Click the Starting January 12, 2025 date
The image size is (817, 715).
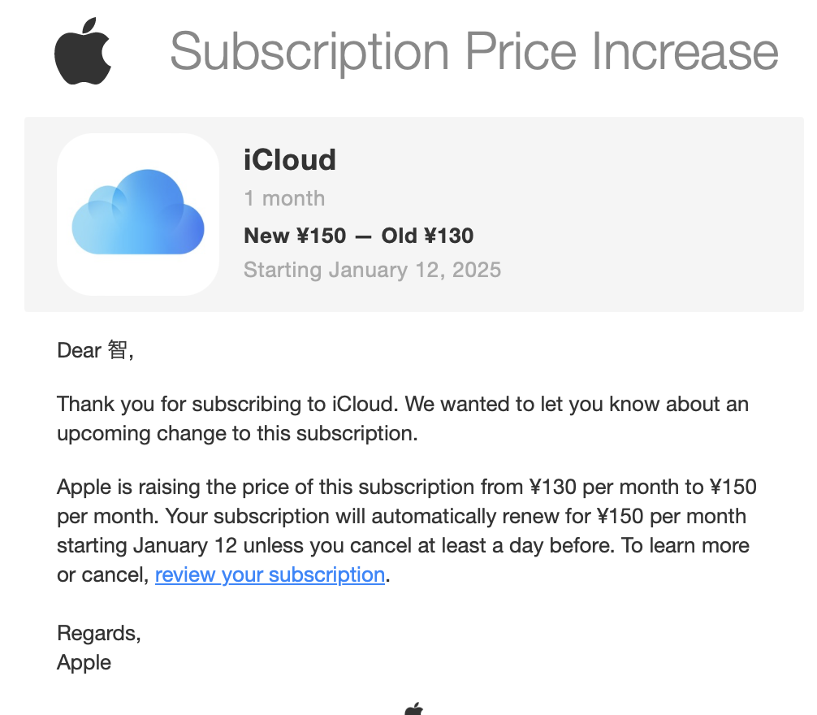[372, 270]
